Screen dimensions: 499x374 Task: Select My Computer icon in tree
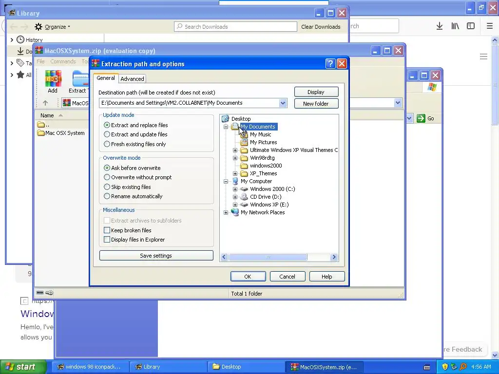coord(235,181)
